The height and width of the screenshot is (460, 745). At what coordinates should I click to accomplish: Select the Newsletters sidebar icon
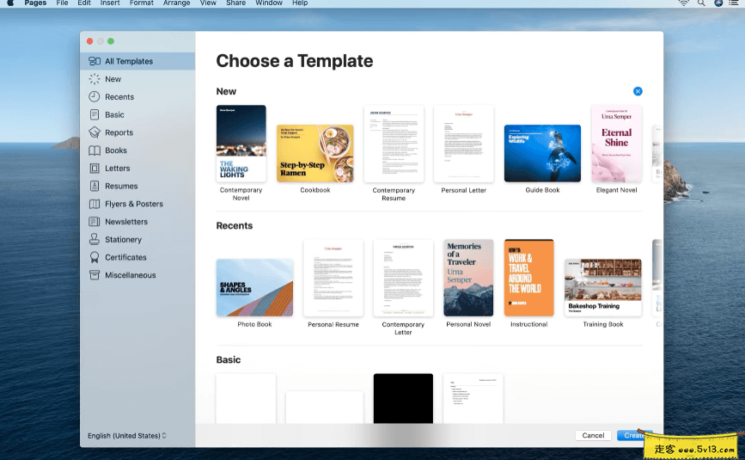point(95,222)
